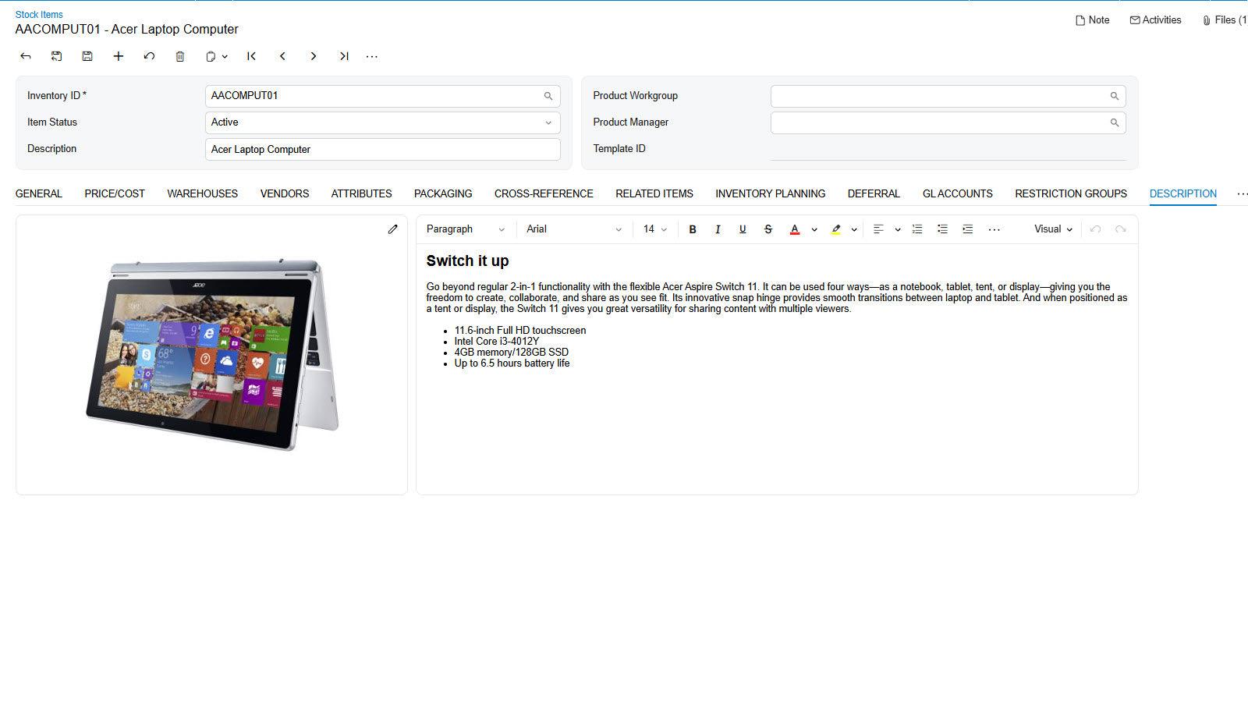Open the Arial font dropdown
Screen dimensions: 1248x702
tap(574, 229)
